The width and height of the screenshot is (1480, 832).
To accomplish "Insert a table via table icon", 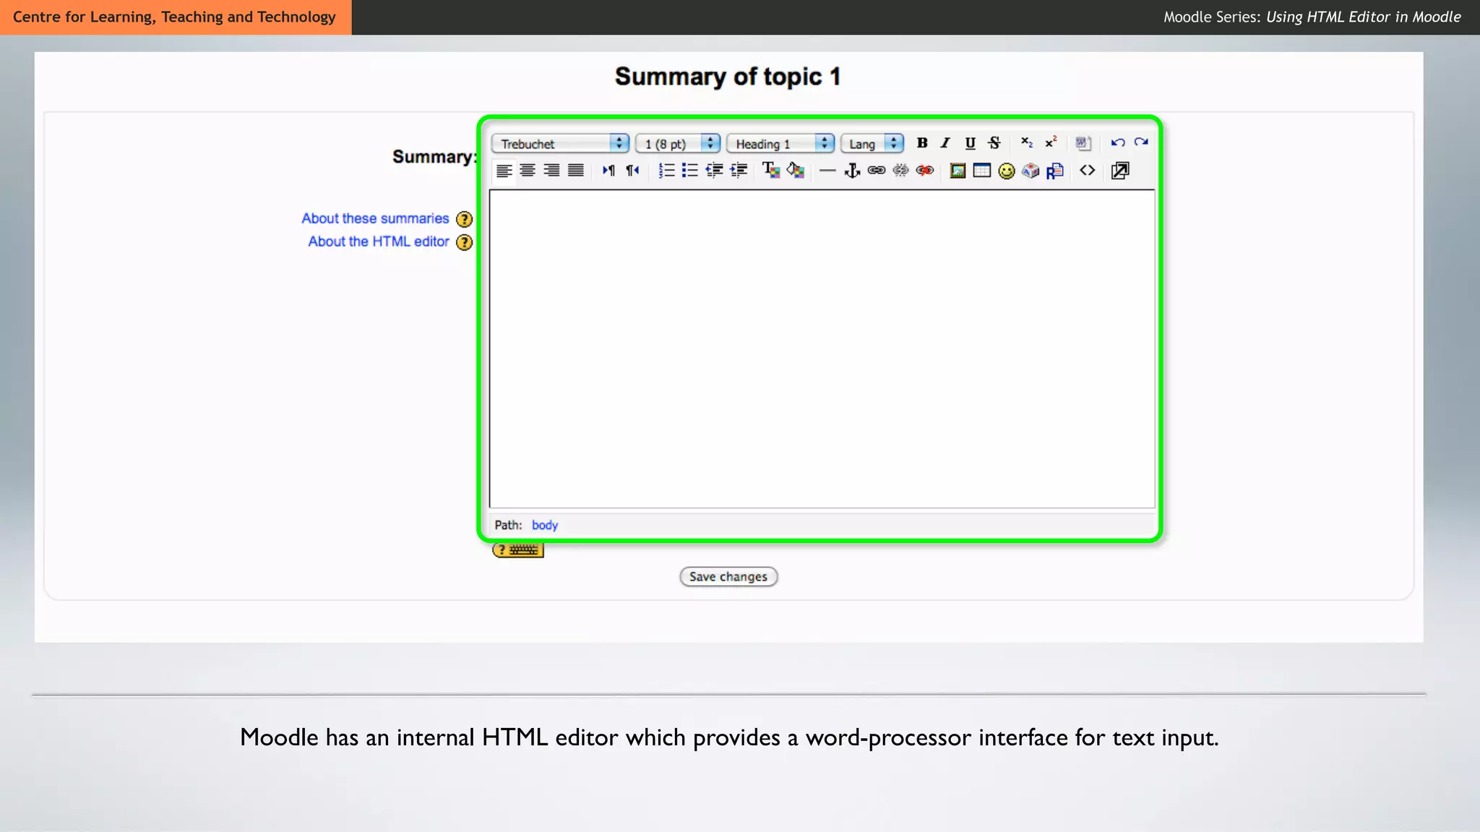I will click(981, 171).
